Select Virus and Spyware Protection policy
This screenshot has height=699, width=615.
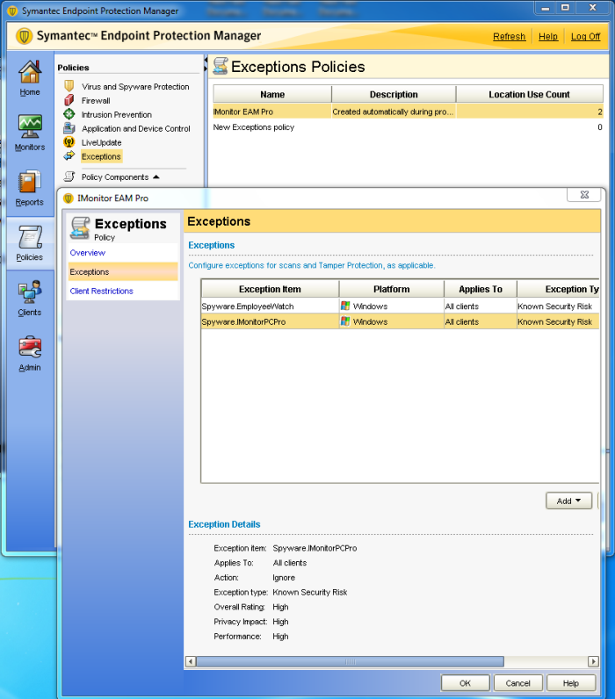tap(135, 86)
